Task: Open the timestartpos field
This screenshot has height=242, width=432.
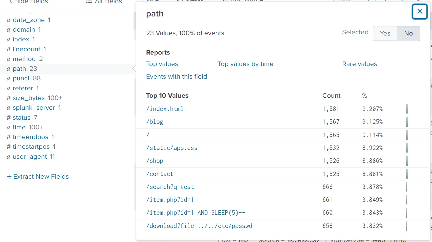Action: (x=31, y=147)
